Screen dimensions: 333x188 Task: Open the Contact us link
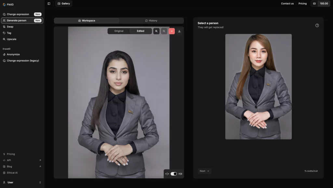tap(287, 4)
